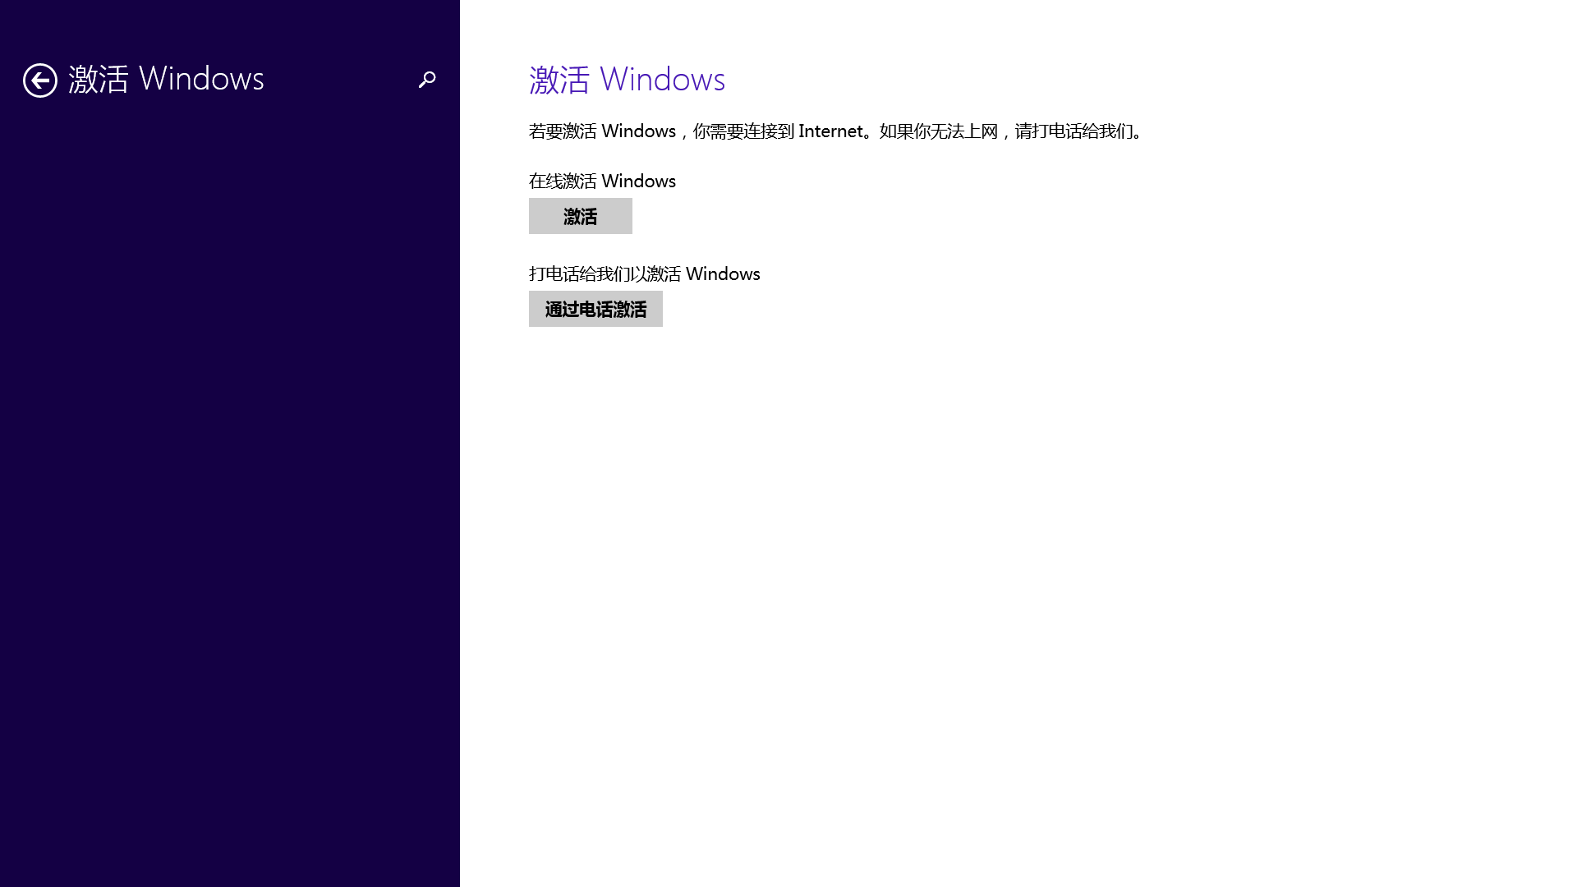Click the back arrow icon

40,80
